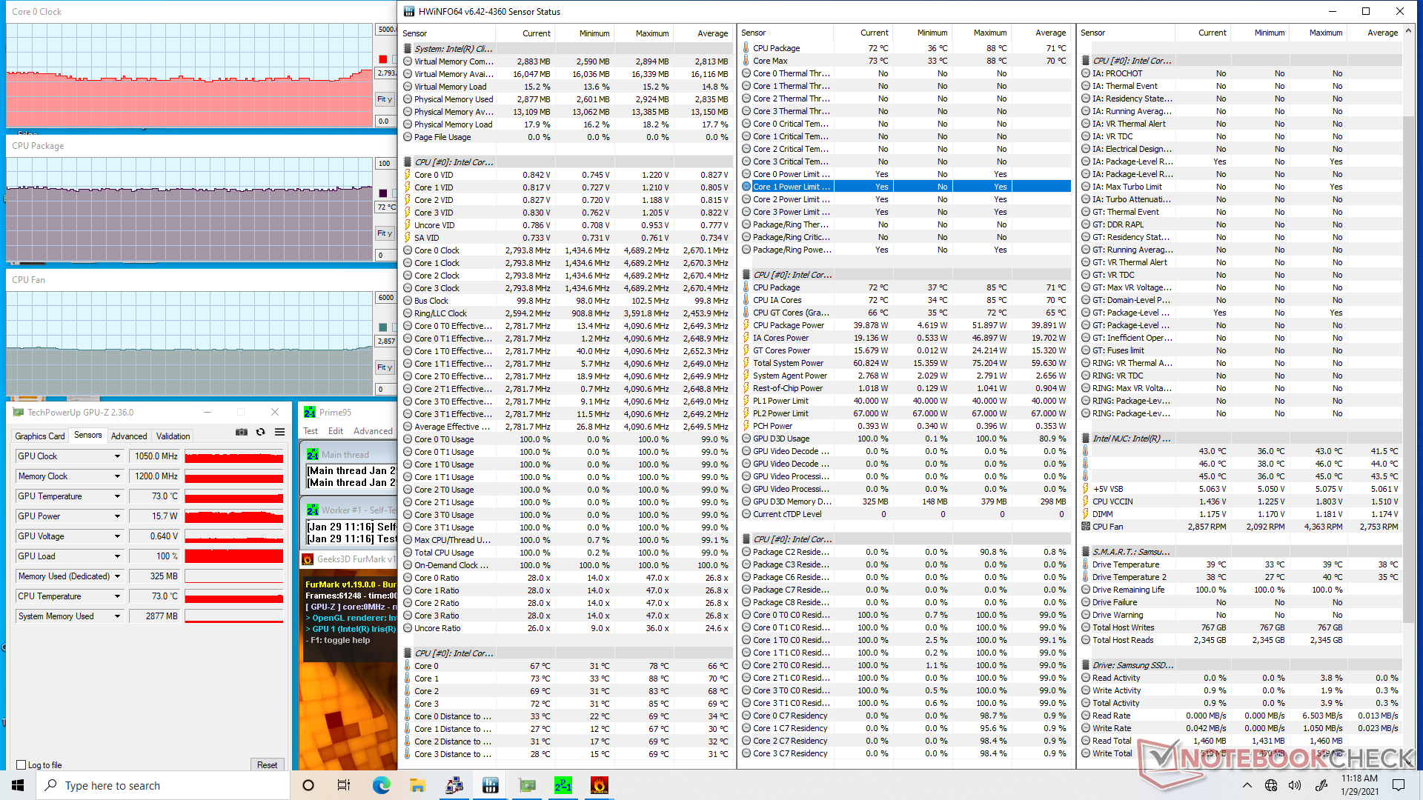Launch Microsoft Edge from the taskbar
The height and width of the screenshot is (800, 1423).
pyautogui.click(x=381, y=785)
